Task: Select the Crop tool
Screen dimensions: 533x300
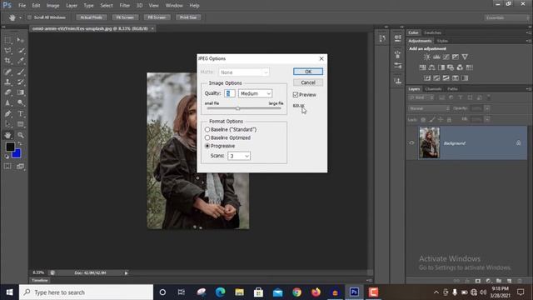Action: (x=7, y=61)
